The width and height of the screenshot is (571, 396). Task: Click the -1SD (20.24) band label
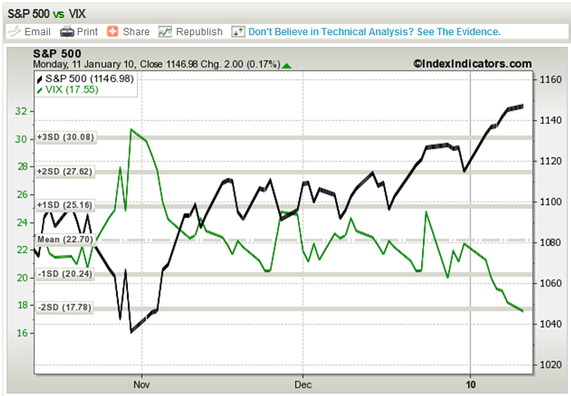point(65,274)
